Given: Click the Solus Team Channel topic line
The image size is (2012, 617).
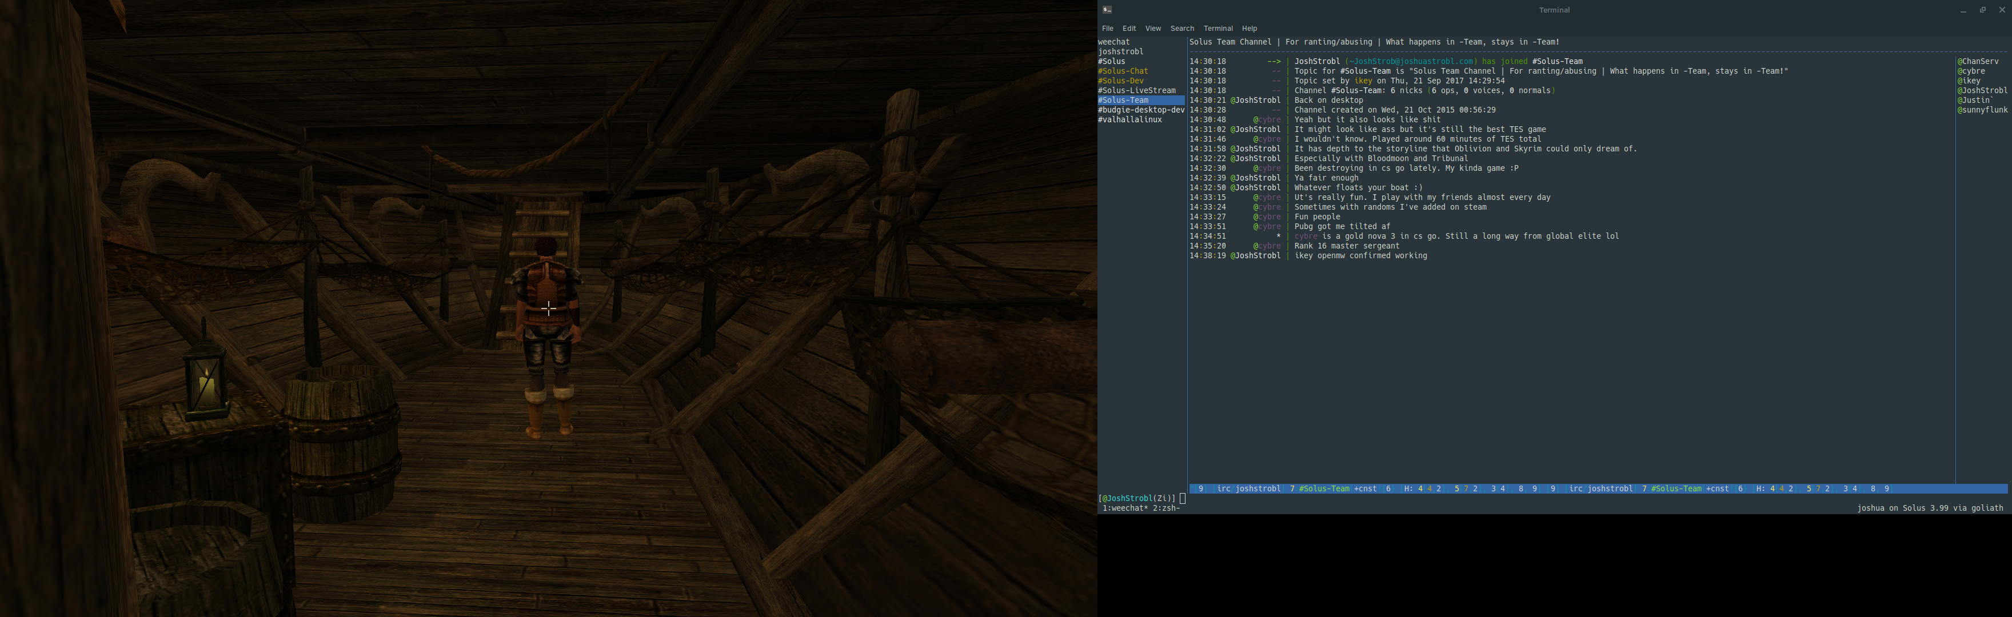Looking at the screenshot, I should (1374, 42).
